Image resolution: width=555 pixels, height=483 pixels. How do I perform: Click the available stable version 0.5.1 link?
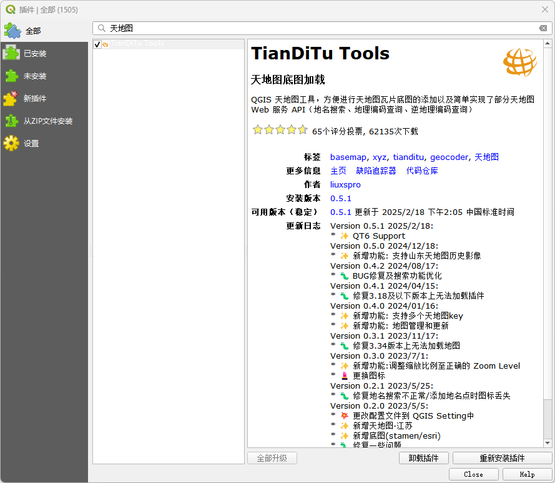tap(341, 212)
